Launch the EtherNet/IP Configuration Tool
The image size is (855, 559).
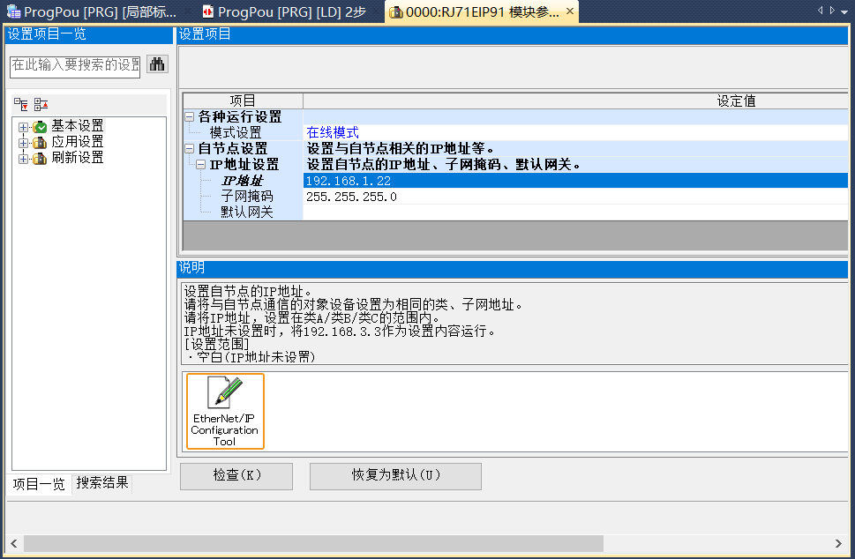click(224, 410)
